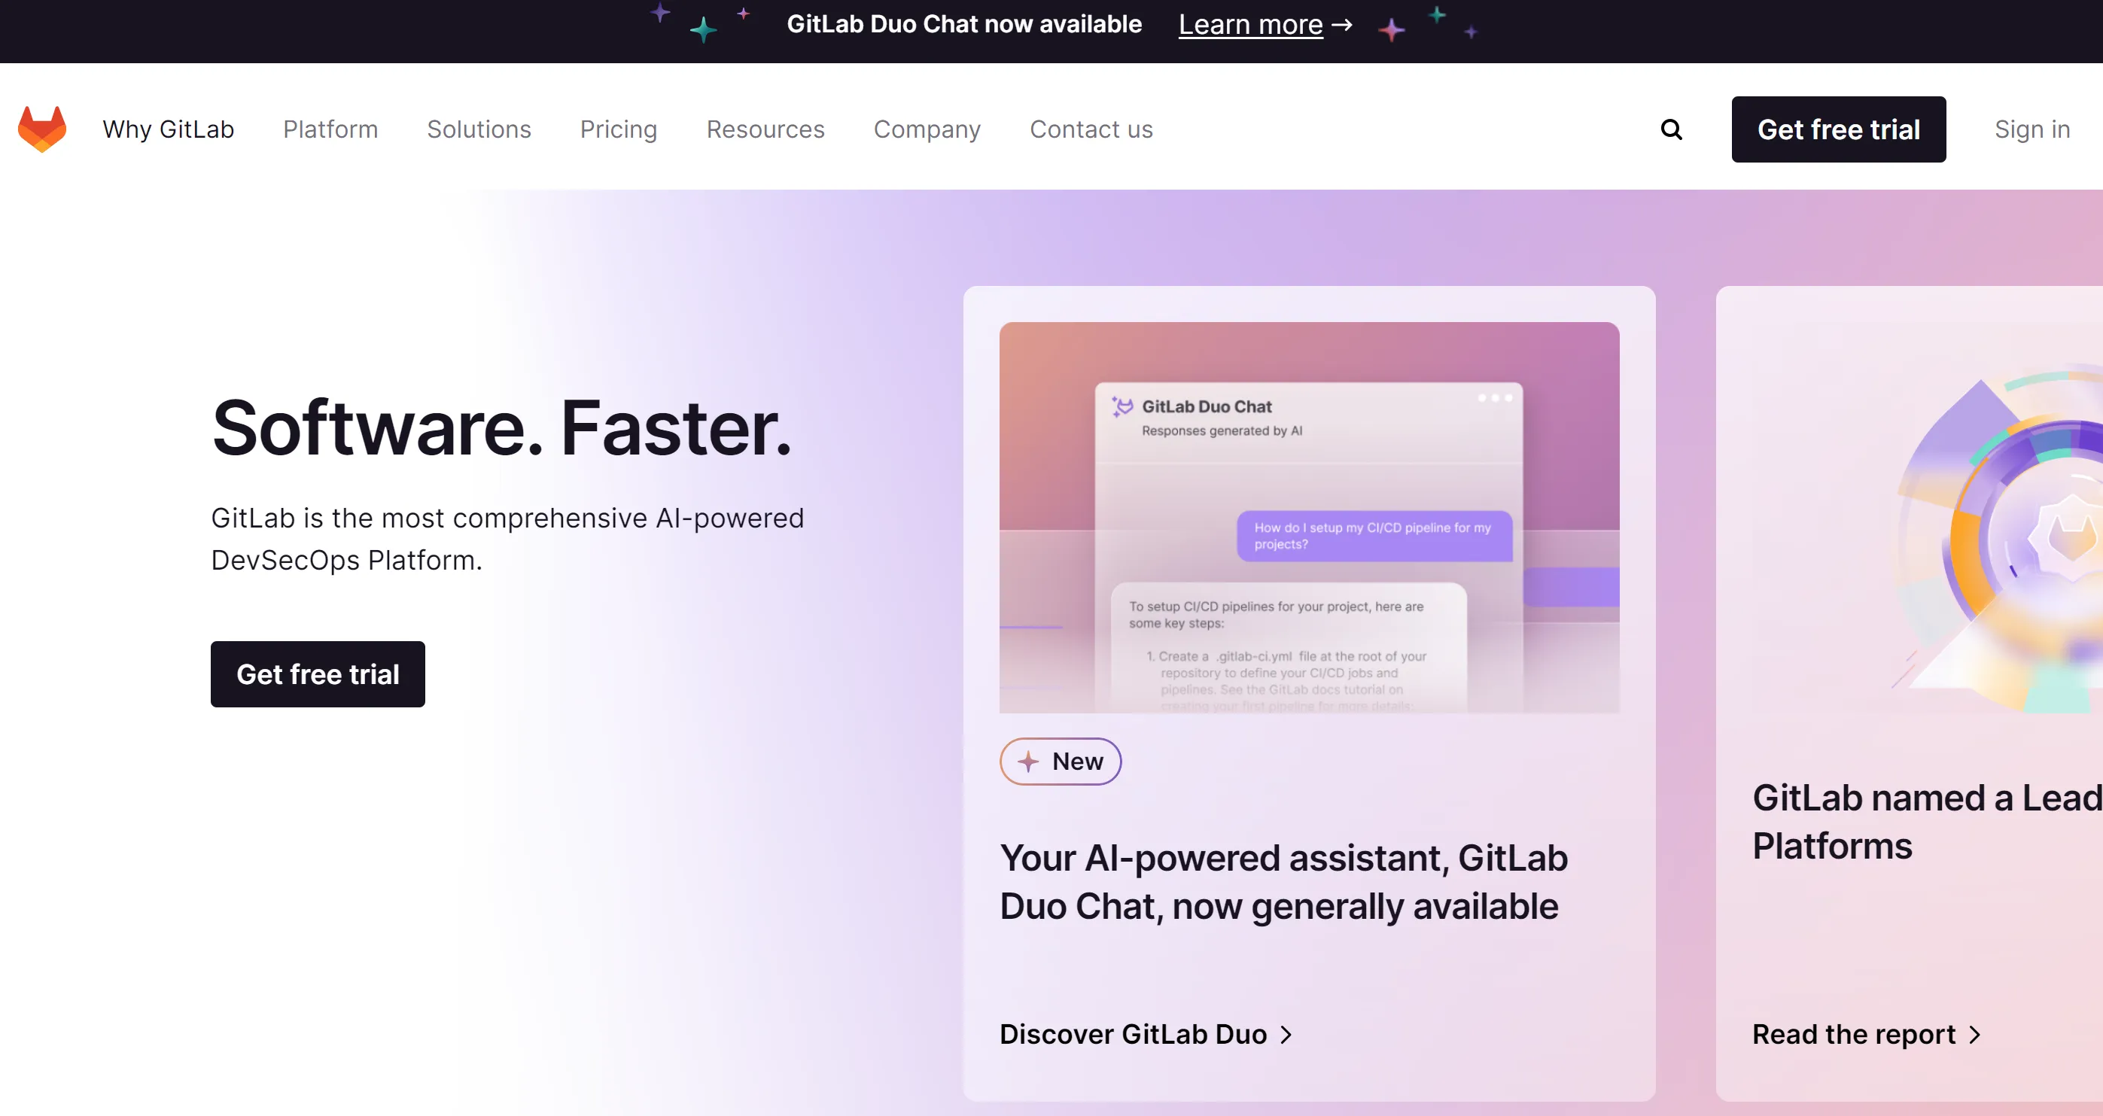Click the New badge on Duo card
Image resolution: width=2103 pixels, height=1116 pixels.
(x=1061, y=762)
